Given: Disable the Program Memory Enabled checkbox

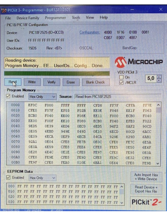Looking at the screenshot, I should (x=8, y=96).
